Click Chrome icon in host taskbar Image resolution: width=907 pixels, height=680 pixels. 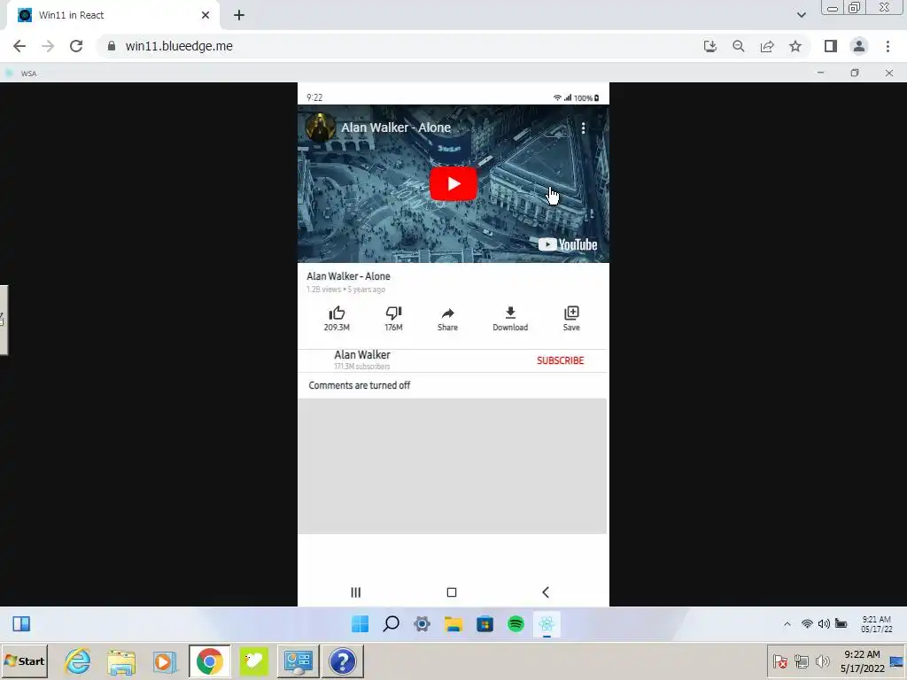pos(209,661)
